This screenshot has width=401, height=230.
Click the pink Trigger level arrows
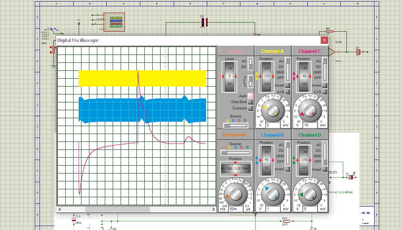pos(220,76)
